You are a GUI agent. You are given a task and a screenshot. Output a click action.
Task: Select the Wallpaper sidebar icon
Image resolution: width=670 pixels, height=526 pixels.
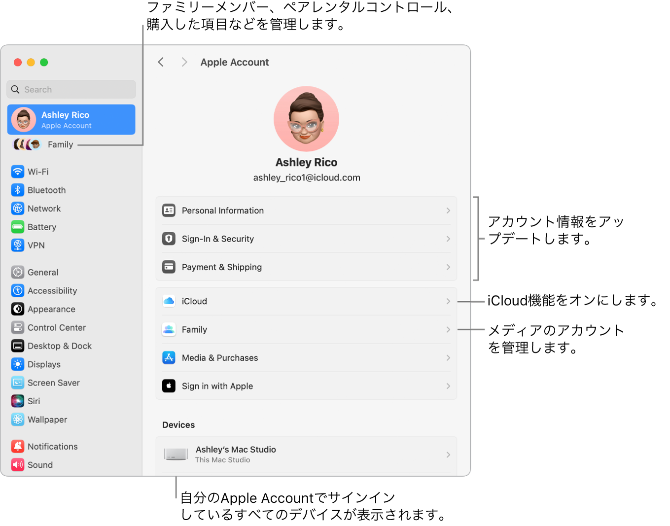[x=18, y=420]
